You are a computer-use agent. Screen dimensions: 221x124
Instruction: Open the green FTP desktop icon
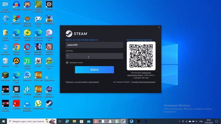(49, 61)
